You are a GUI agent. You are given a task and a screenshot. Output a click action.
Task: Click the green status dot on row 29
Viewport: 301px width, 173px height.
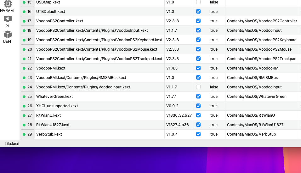tap(24, 134)
